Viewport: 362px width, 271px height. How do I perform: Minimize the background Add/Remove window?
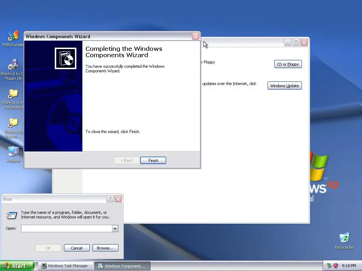(288, 43)
